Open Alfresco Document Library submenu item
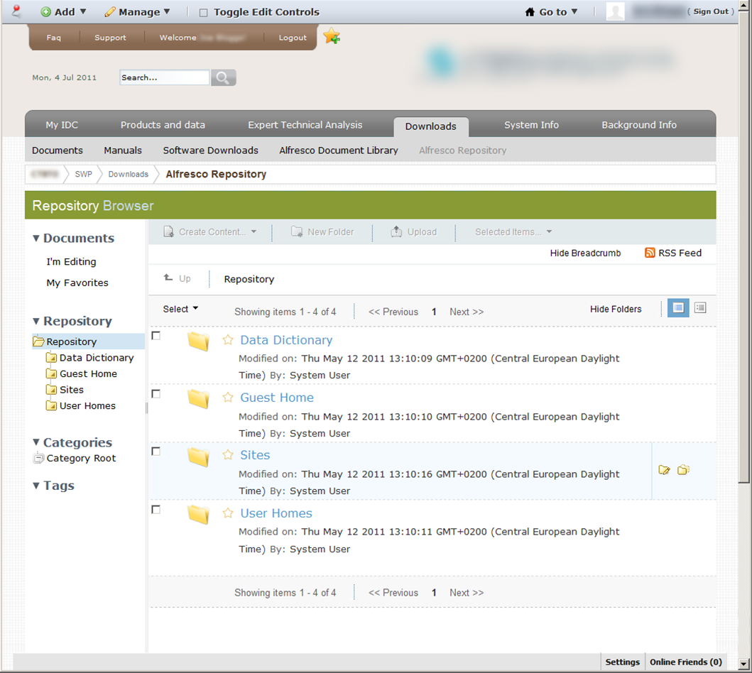 coord(339,151)
